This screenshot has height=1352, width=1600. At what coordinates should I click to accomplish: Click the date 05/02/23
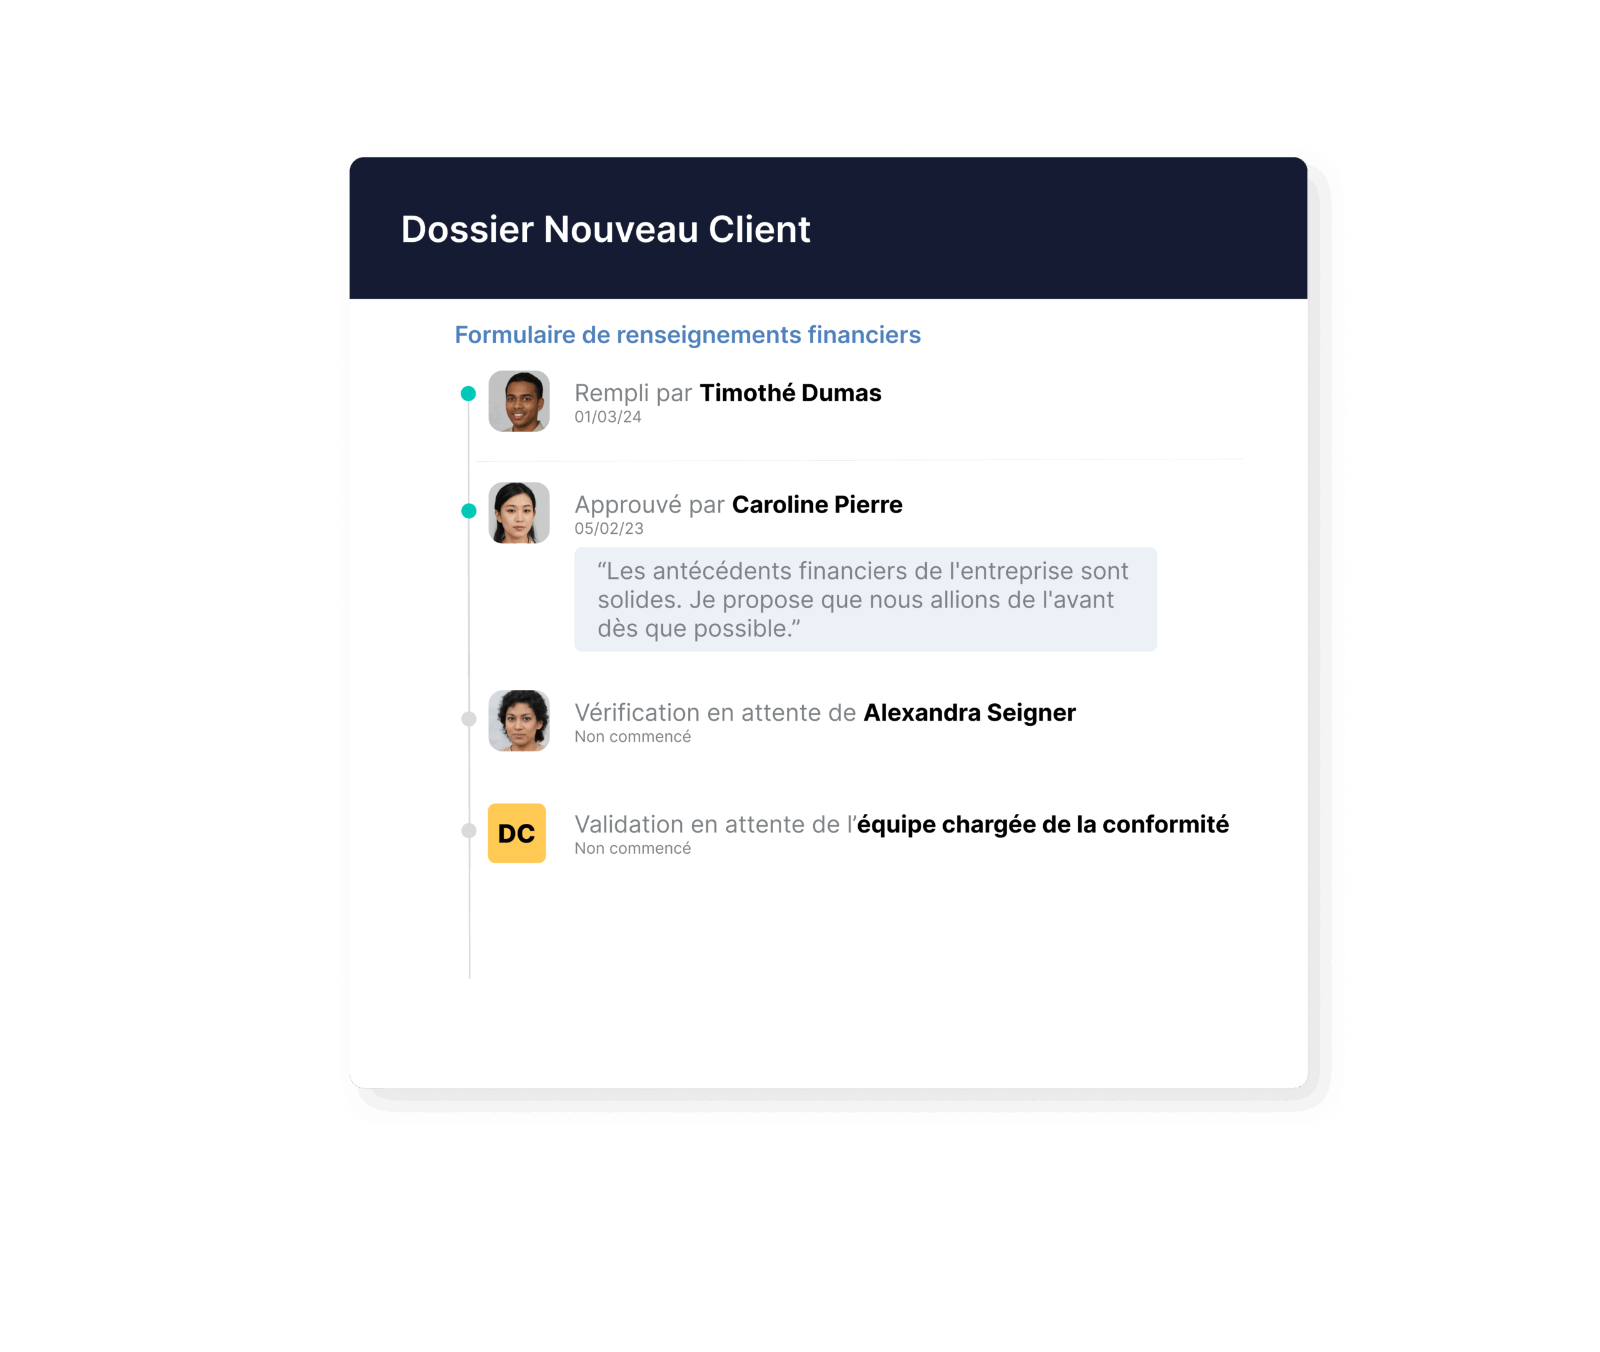pos(609,529)
